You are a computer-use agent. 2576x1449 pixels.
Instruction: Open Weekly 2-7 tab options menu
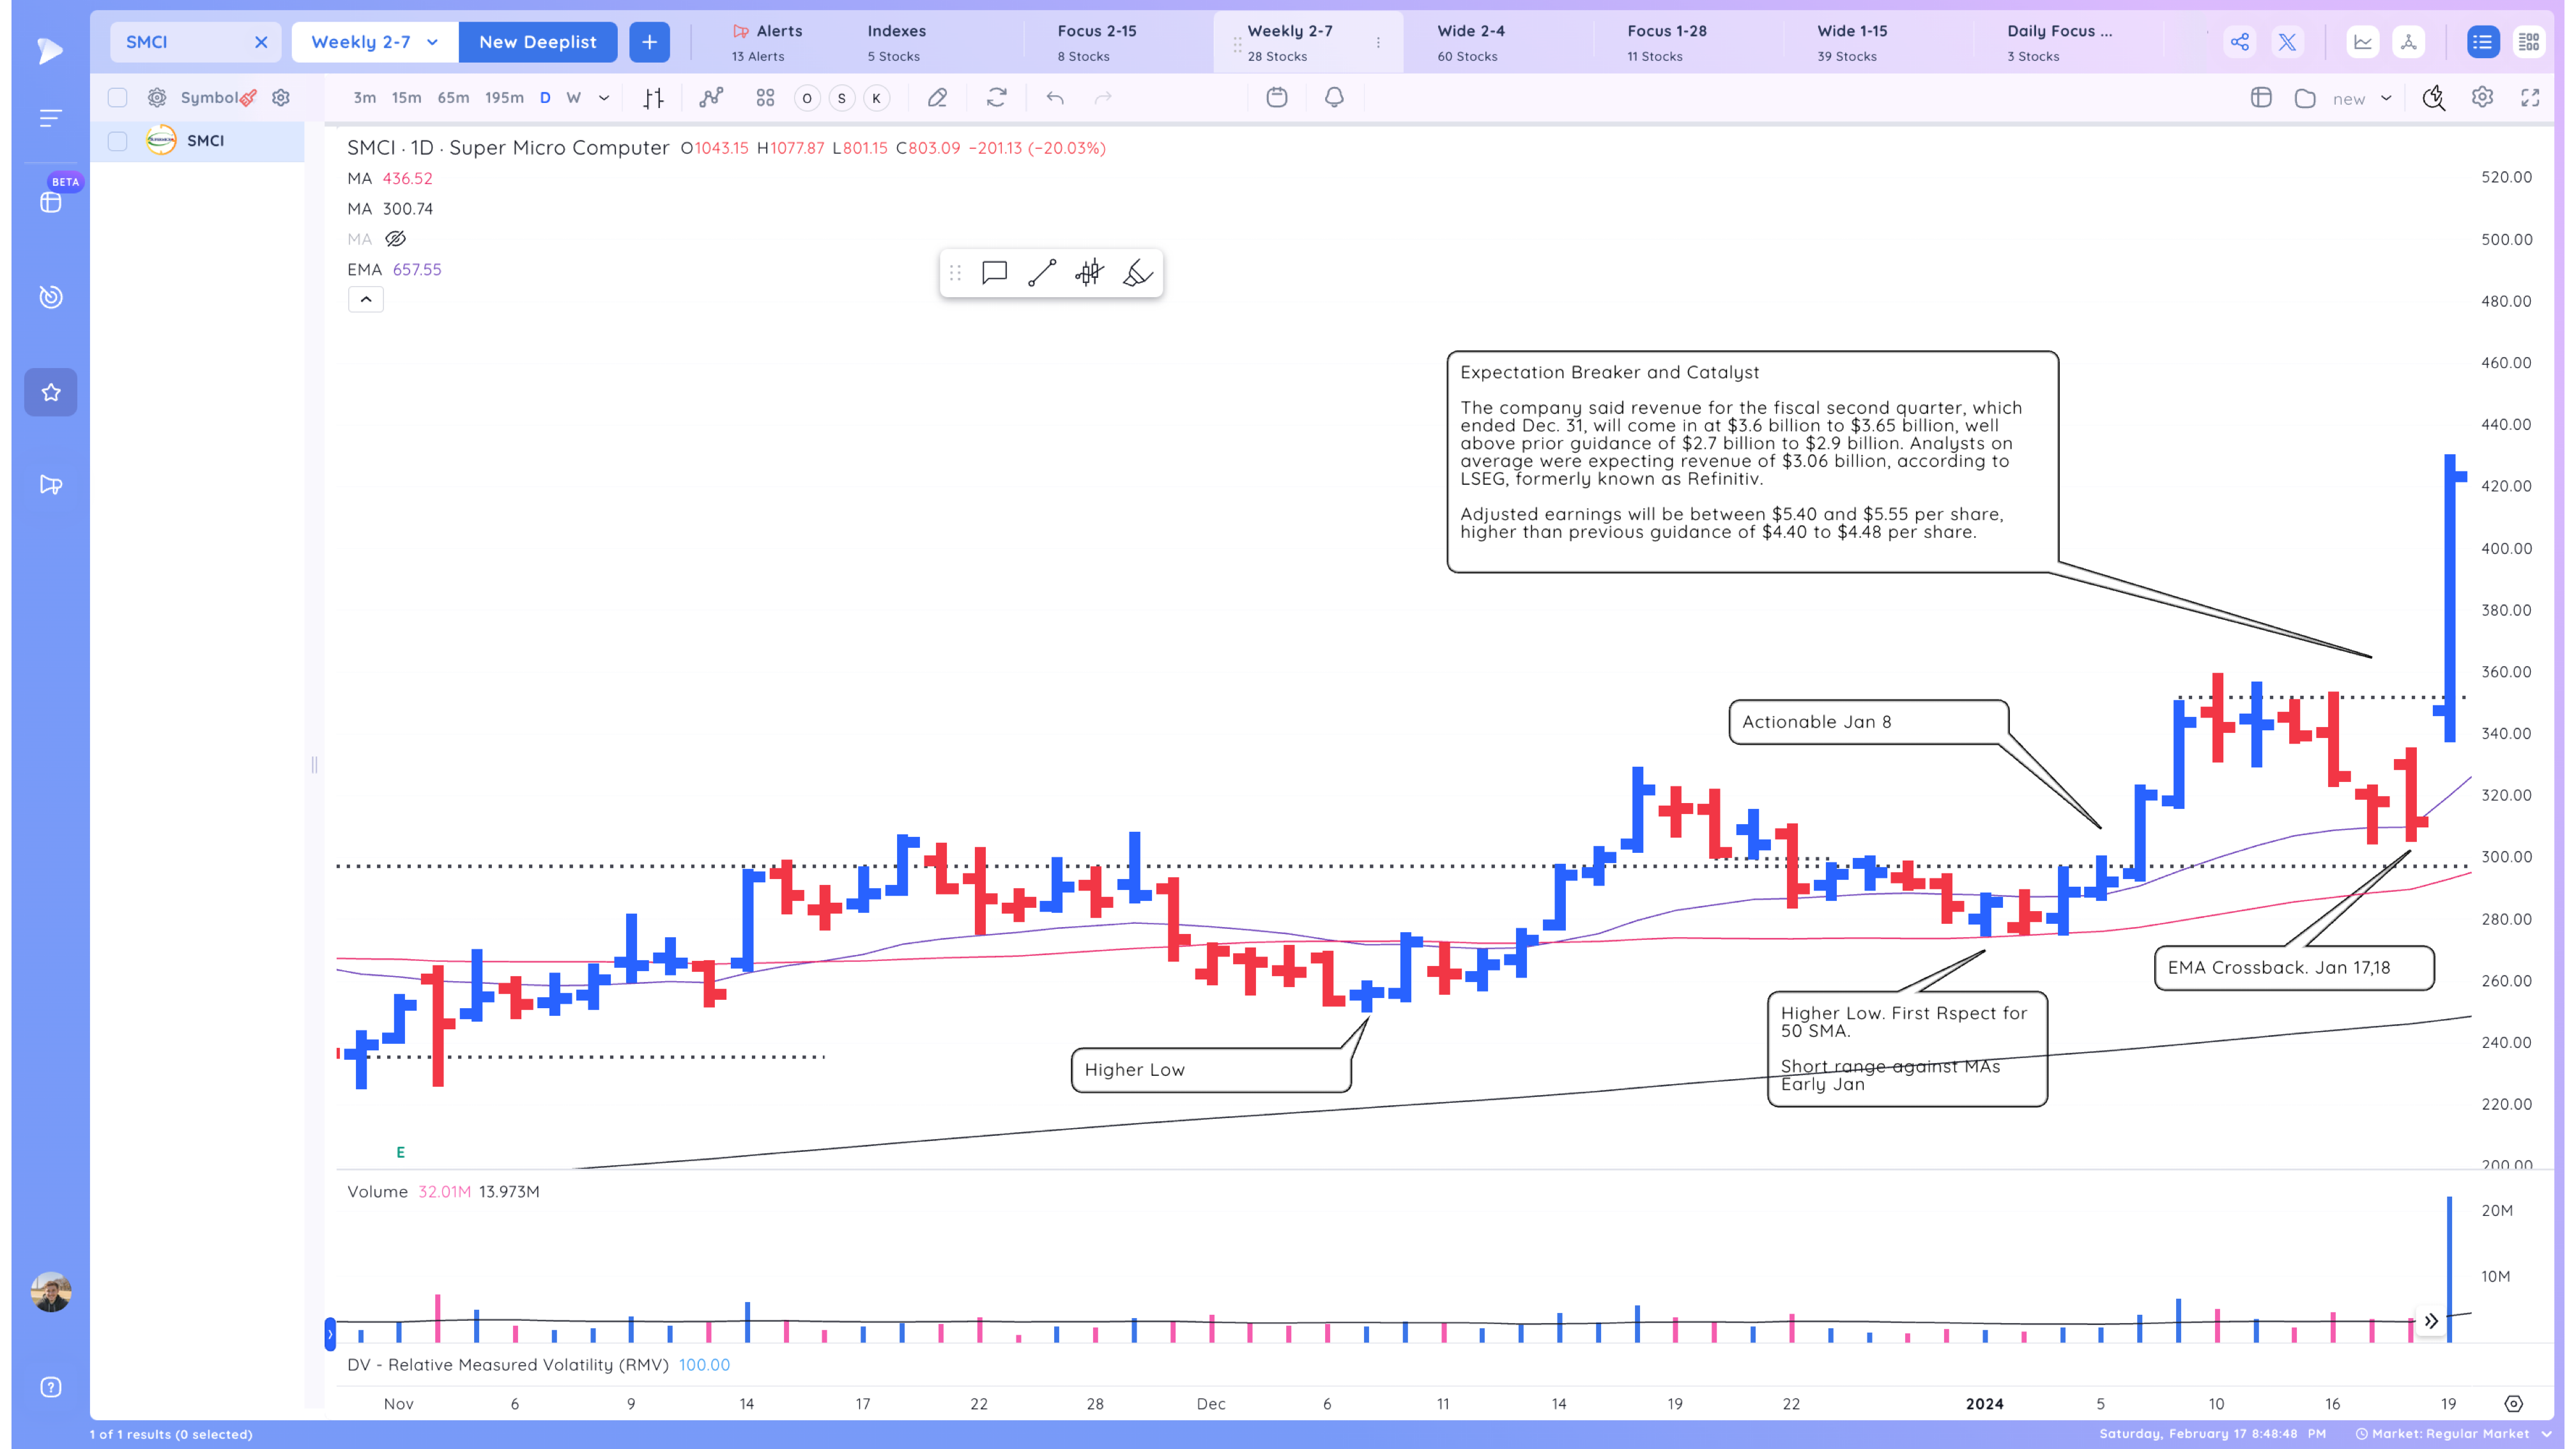tap(1378, 42)
